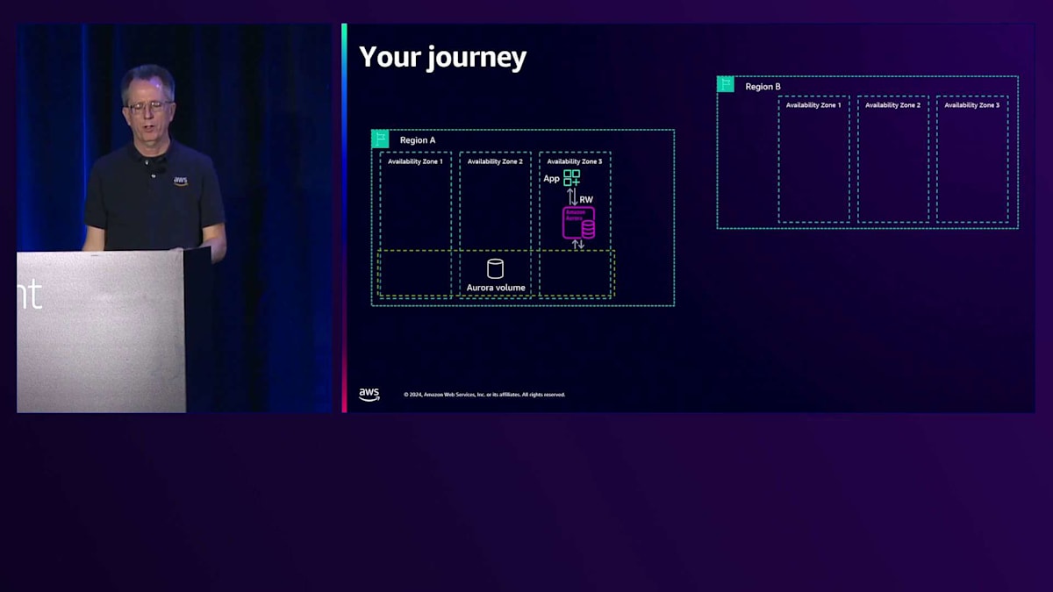Click "Availability Zone 3" label in Region A
Image resolution: width=1053 pixels, height=592 pixels.
pyautogui.click(x=574, y=161)
